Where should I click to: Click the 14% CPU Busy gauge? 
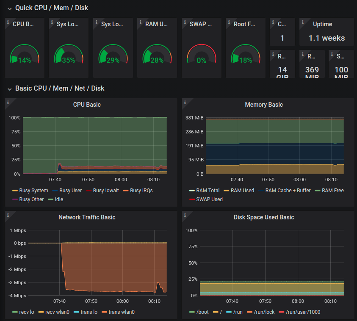click(25, 54)
